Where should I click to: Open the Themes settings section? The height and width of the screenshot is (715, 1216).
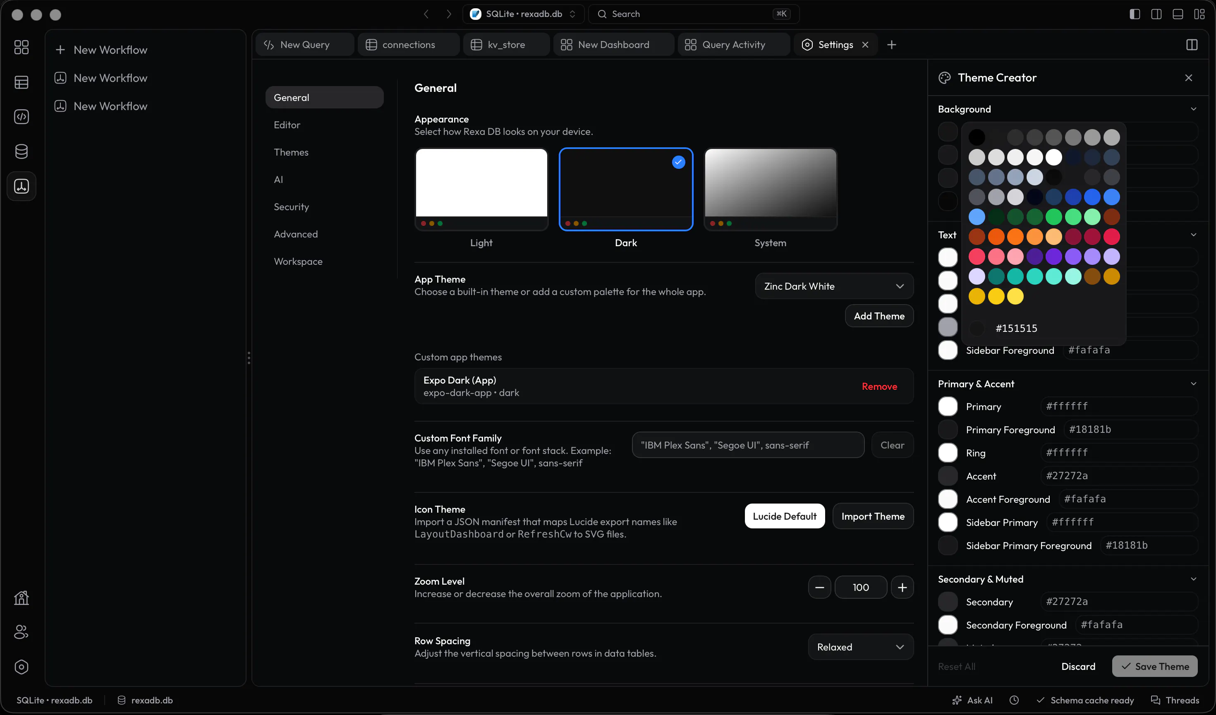(324, 152)
